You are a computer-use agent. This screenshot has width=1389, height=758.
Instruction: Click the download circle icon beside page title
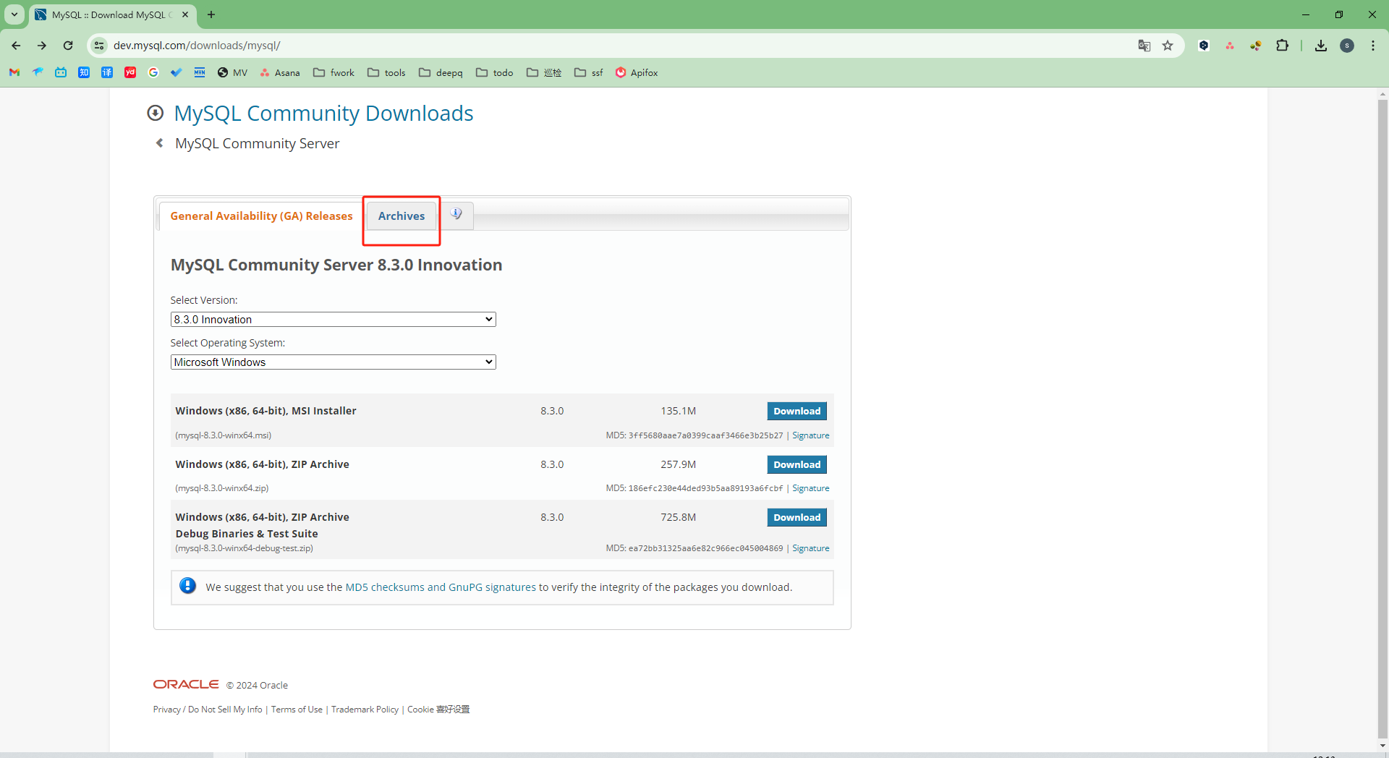[156, 113]
